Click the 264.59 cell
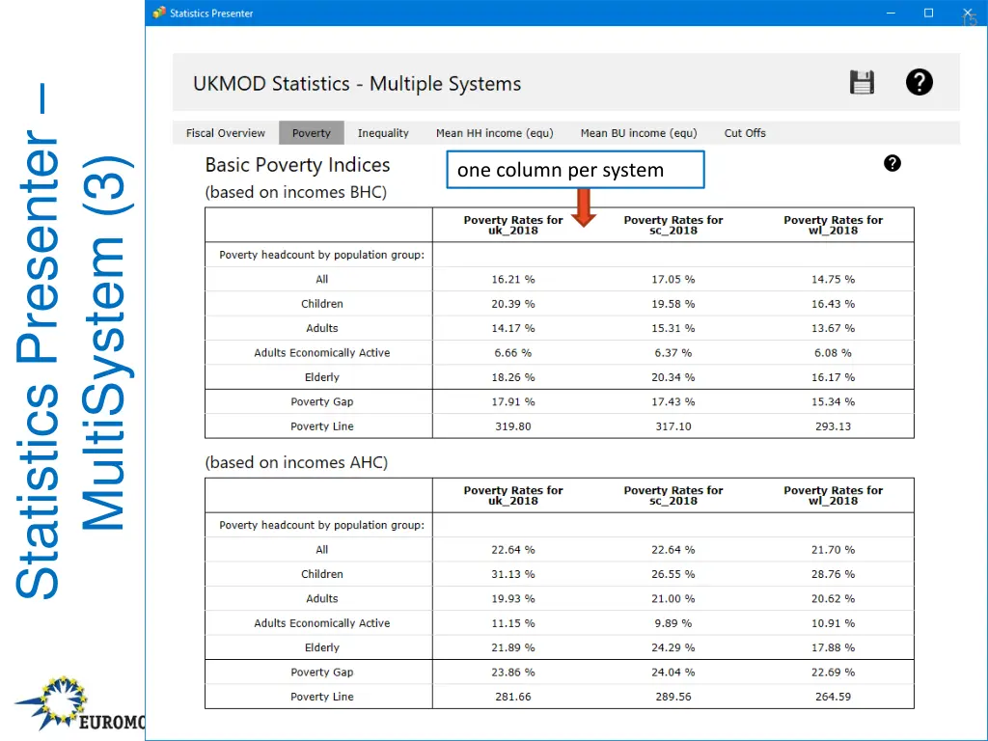The width and height of the screenshot is (988, 741). tap(833, 697)
